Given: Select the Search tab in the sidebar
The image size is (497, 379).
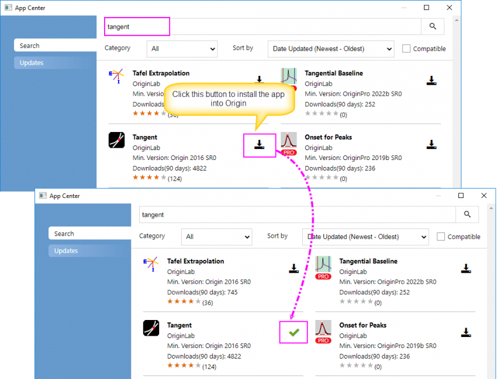Looking at the screenshot, I should [56, 45].
